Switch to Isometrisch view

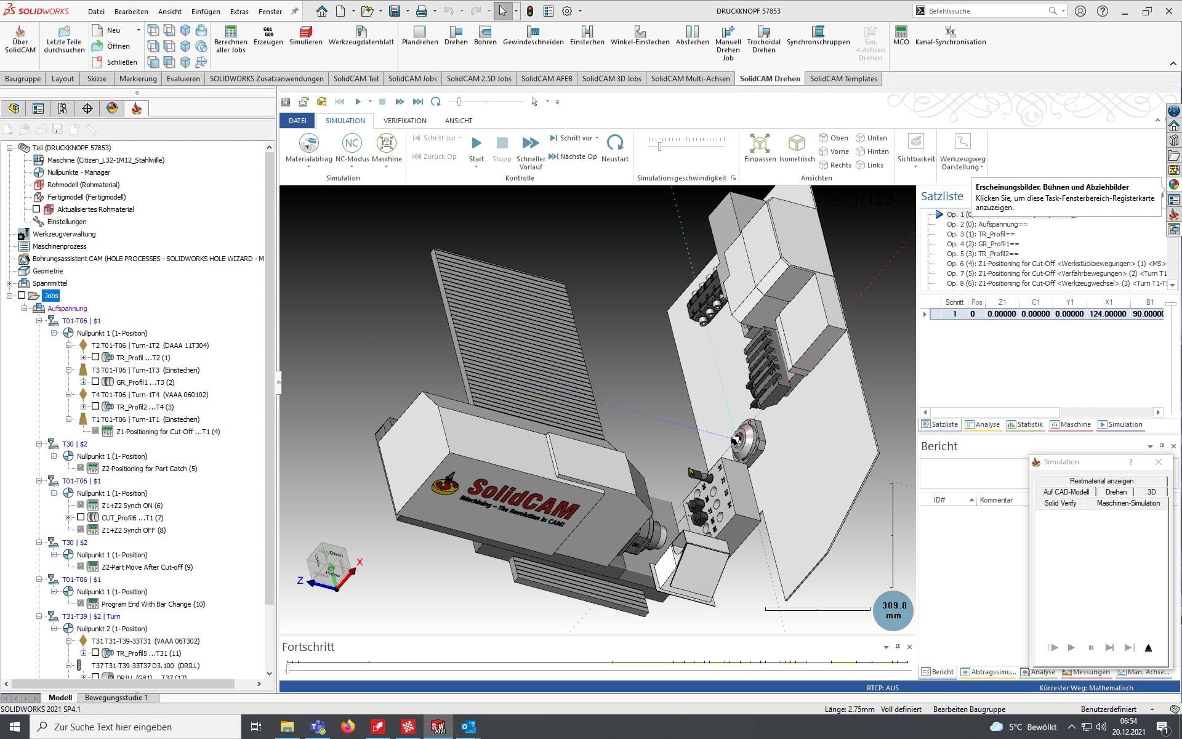(x=797, y=148)
